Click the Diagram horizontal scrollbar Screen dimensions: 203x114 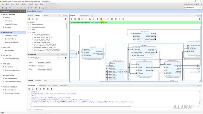[139, 81]
